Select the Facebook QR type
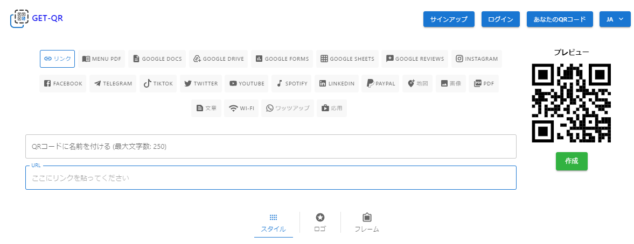The width and height of the screenshot is (634, 244). tap(62, 83)
